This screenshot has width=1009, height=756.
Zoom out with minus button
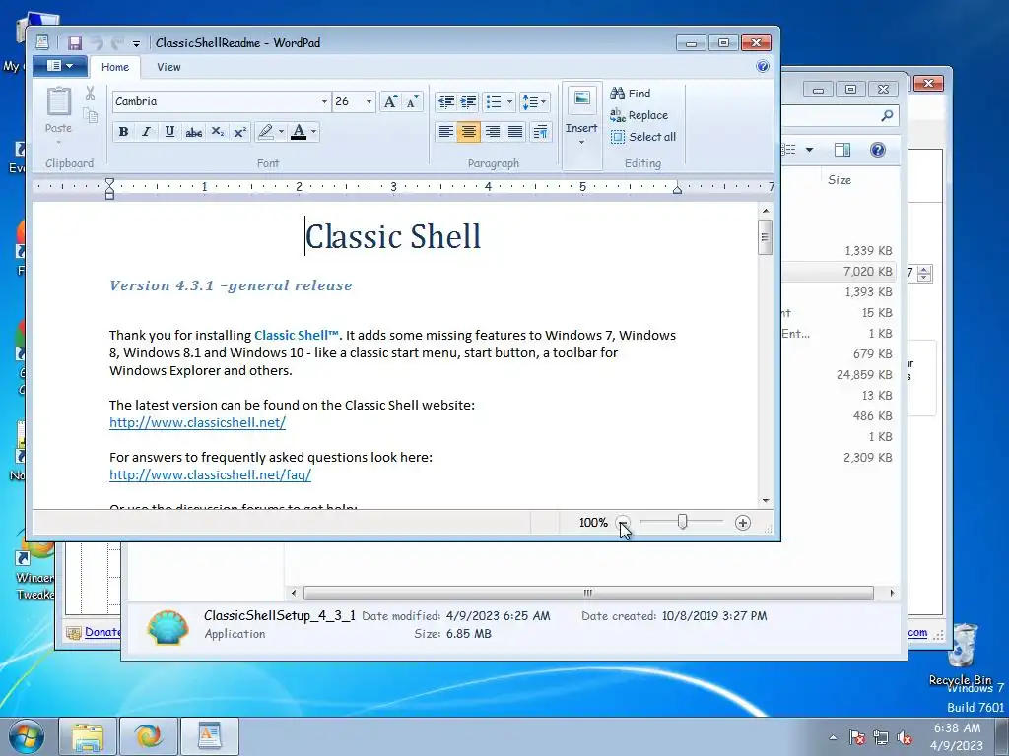pyautogui.click(x=623, y=522)
